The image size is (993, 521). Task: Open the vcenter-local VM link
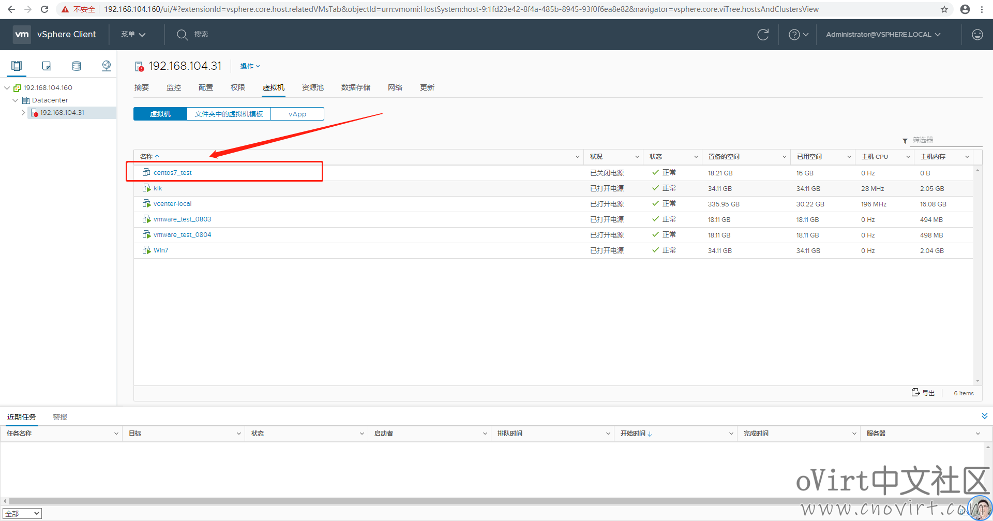pos(173,204)
